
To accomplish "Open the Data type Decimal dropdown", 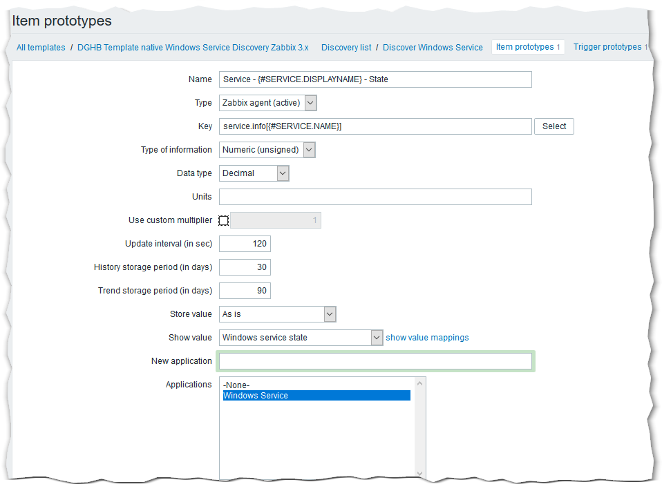I will (254, 173).
